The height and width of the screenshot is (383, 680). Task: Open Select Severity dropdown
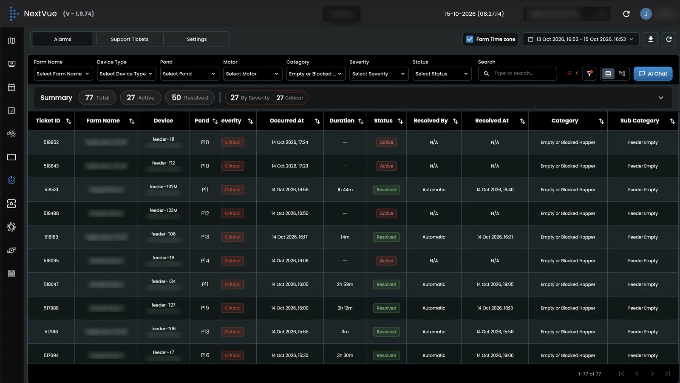(x=379, y=74)
